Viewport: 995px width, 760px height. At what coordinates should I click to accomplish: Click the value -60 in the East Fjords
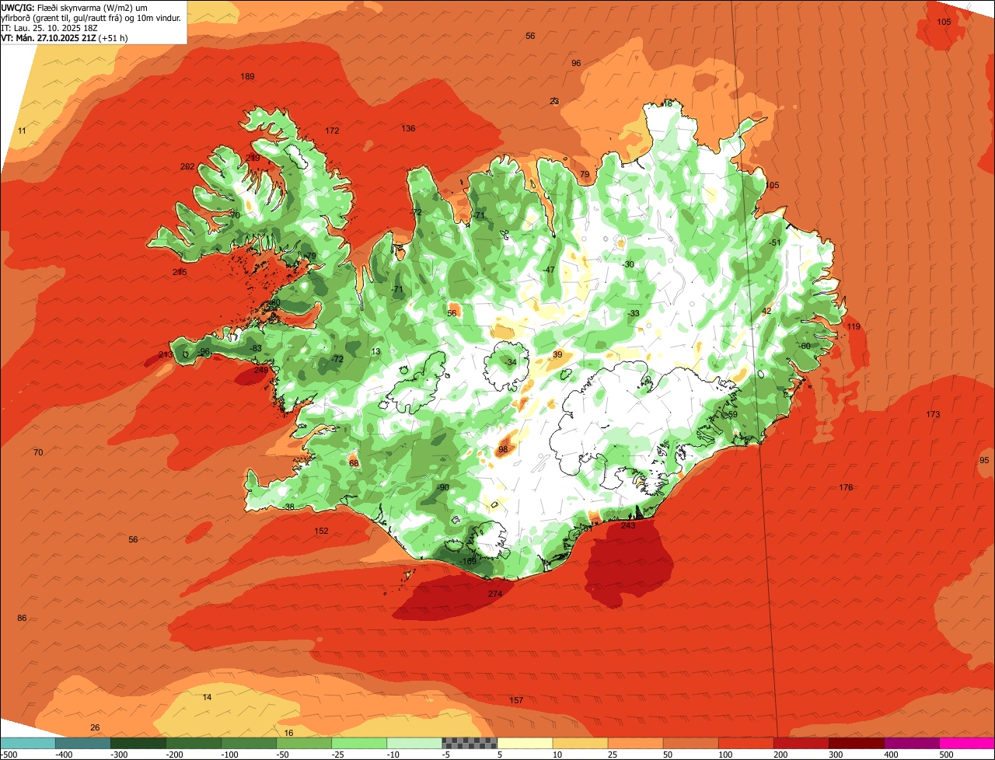(804, 346)
